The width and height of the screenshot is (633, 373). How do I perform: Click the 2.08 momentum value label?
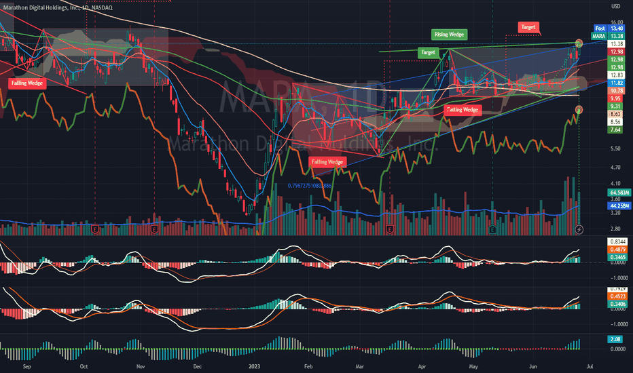(x=615, y=339)
